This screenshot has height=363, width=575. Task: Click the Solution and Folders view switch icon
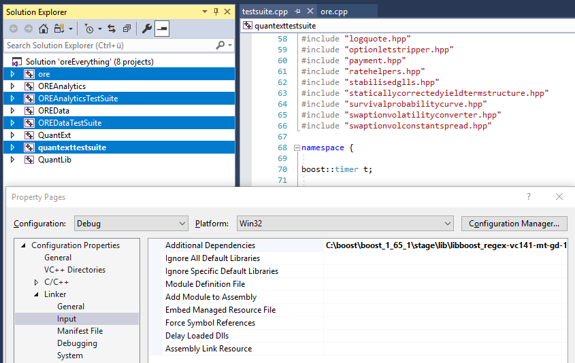tap(59, 29)
